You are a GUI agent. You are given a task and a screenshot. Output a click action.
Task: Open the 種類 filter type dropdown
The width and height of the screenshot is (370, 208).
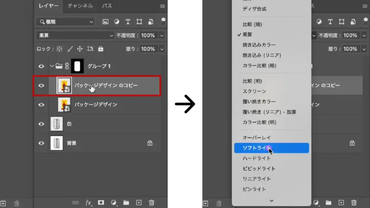tap(65, 22)
